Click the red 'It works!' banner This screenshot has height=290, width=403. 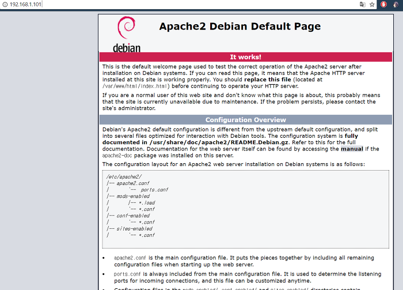(x=245, y=57)
